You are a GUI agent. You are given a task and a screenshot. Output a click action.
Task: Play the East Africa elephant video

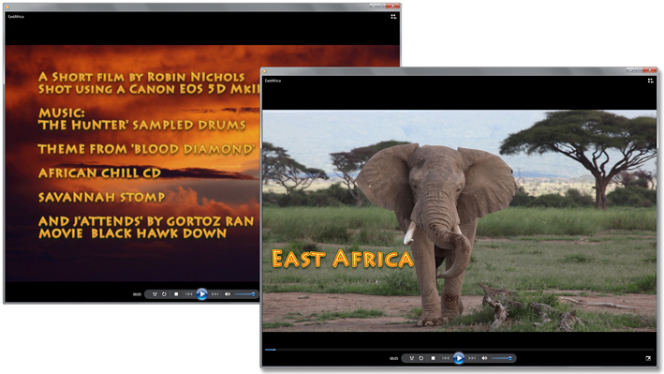[459, 358]
